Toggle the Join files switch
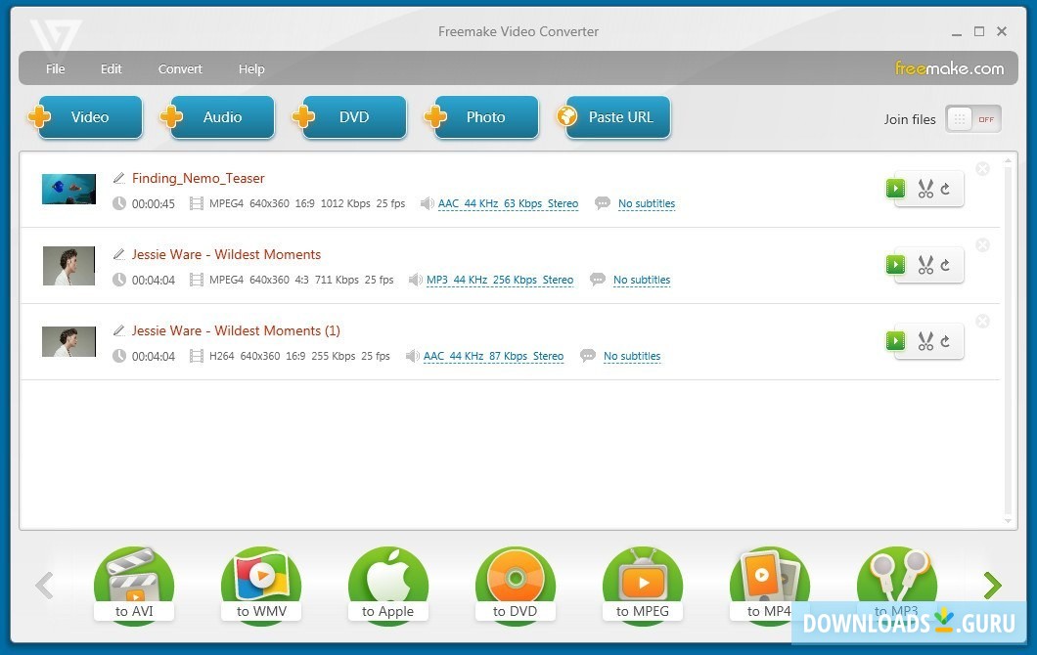1037x655 pixels. coord(972,119)
